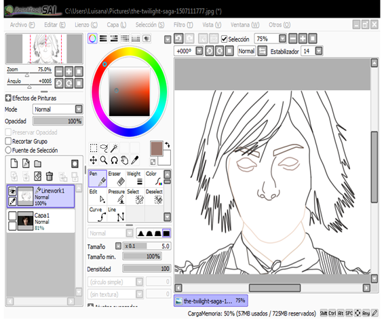This screenshot has width=384, height=323.
Task: Toggle the transparent color square
Action: (x=153, y=162)
